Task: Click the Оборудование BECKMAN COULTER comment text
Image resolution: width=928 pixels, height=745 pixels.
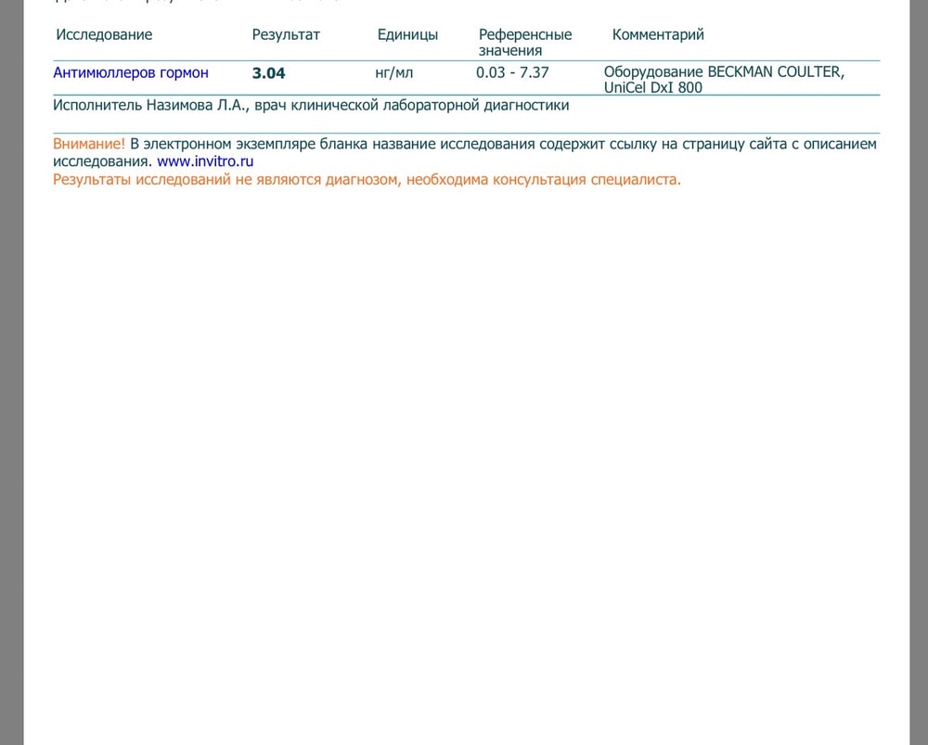Action: [x=724, y=72]
